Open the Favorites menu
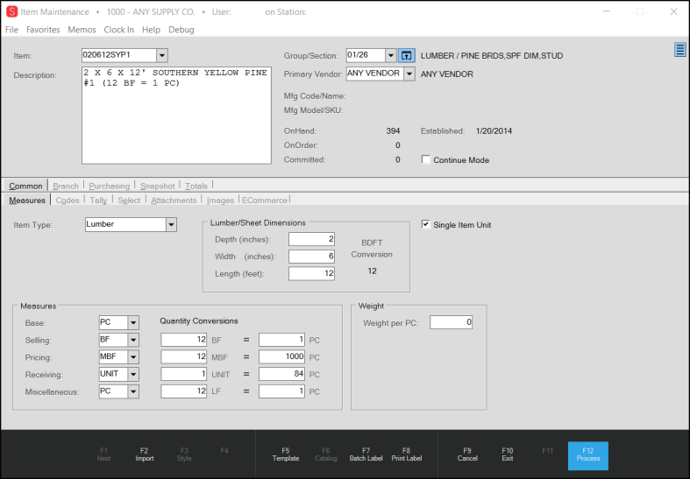 [43, 30]
